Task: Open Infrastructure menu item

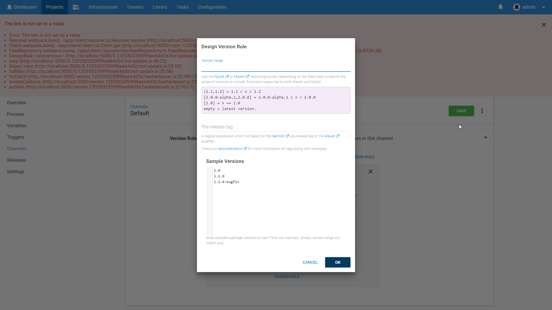Action: 103,7
